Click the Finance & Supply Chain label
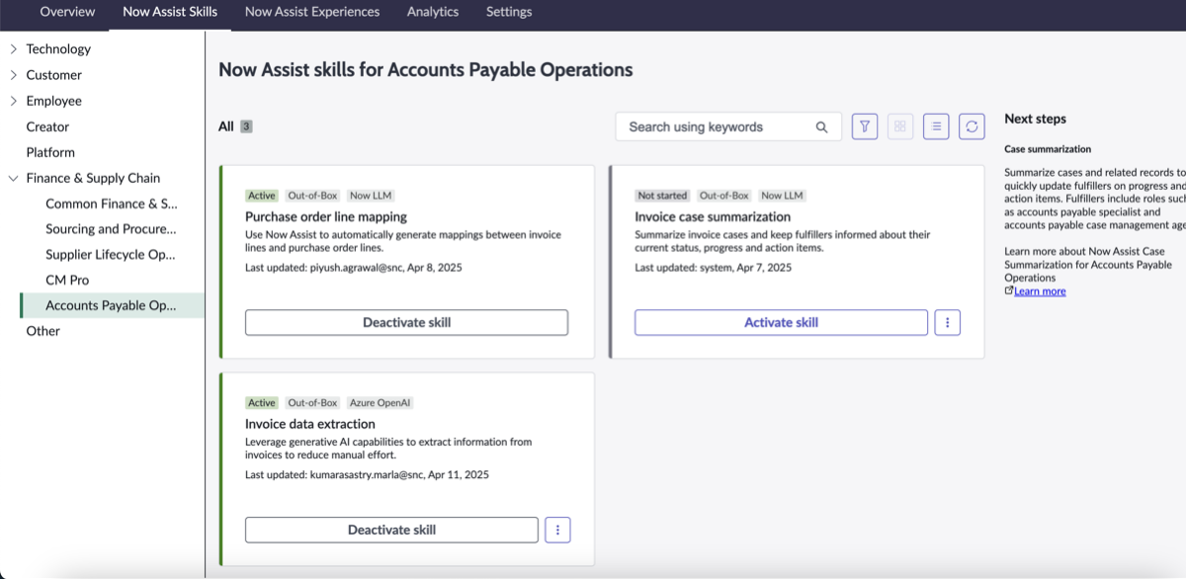The height and width of the screenshot is (579, 1186). tap(93, 178)
